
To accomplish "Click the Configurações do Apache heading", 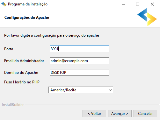I will 27,18.
